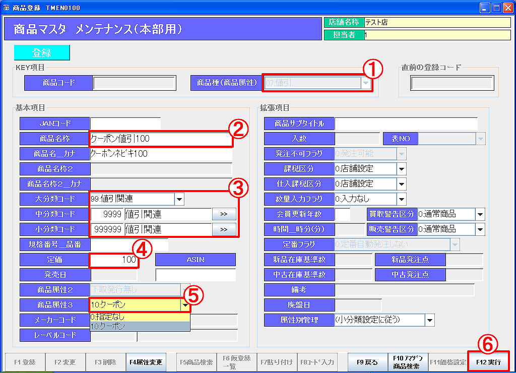
Task: Click the JANコード input field
Action: pyautogui.click(x=125, y=123)
